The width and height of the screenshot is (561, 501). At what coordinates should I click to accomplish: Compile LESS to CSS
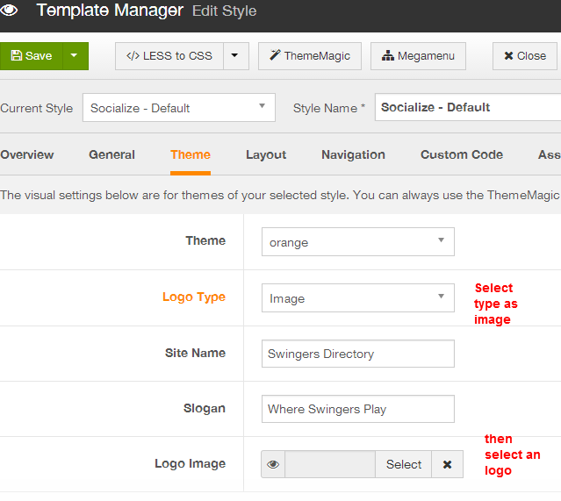coord(169,56)
